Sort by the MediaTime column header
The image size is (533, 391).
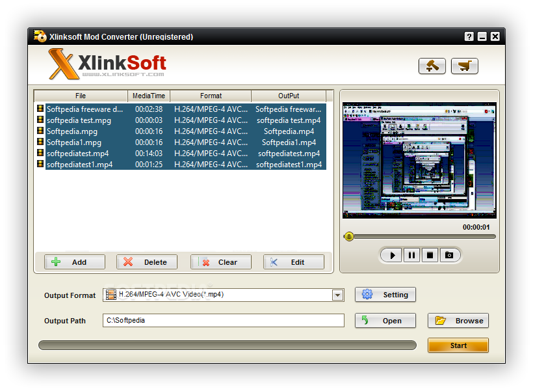(149, 96)
